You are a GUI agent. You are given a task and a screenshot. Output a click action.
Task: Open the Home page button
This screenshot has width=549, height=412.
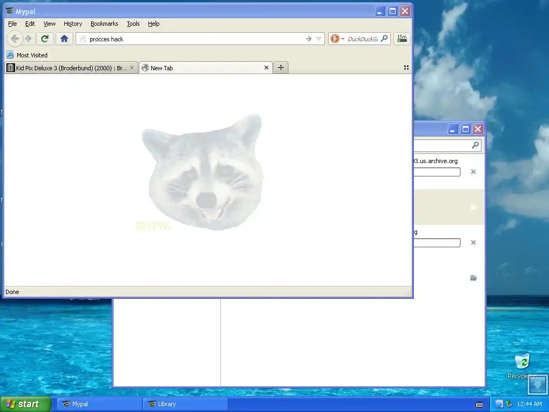point(64,39)
